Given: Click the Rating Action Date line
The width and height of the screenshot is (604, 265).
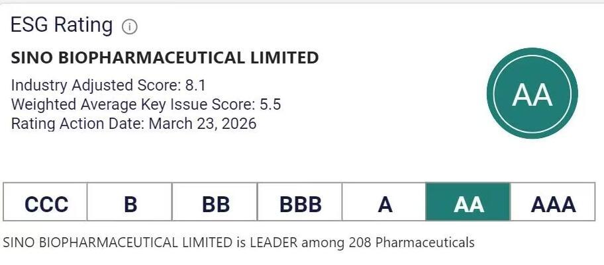Looking at the screenshot, I should coord(134,123).
